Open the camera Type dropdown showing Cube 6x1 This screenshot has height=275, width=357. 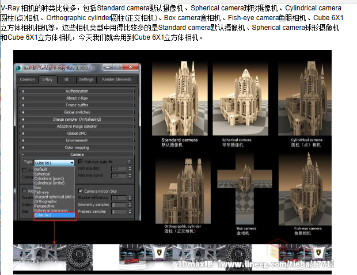[x=54, y=163]
